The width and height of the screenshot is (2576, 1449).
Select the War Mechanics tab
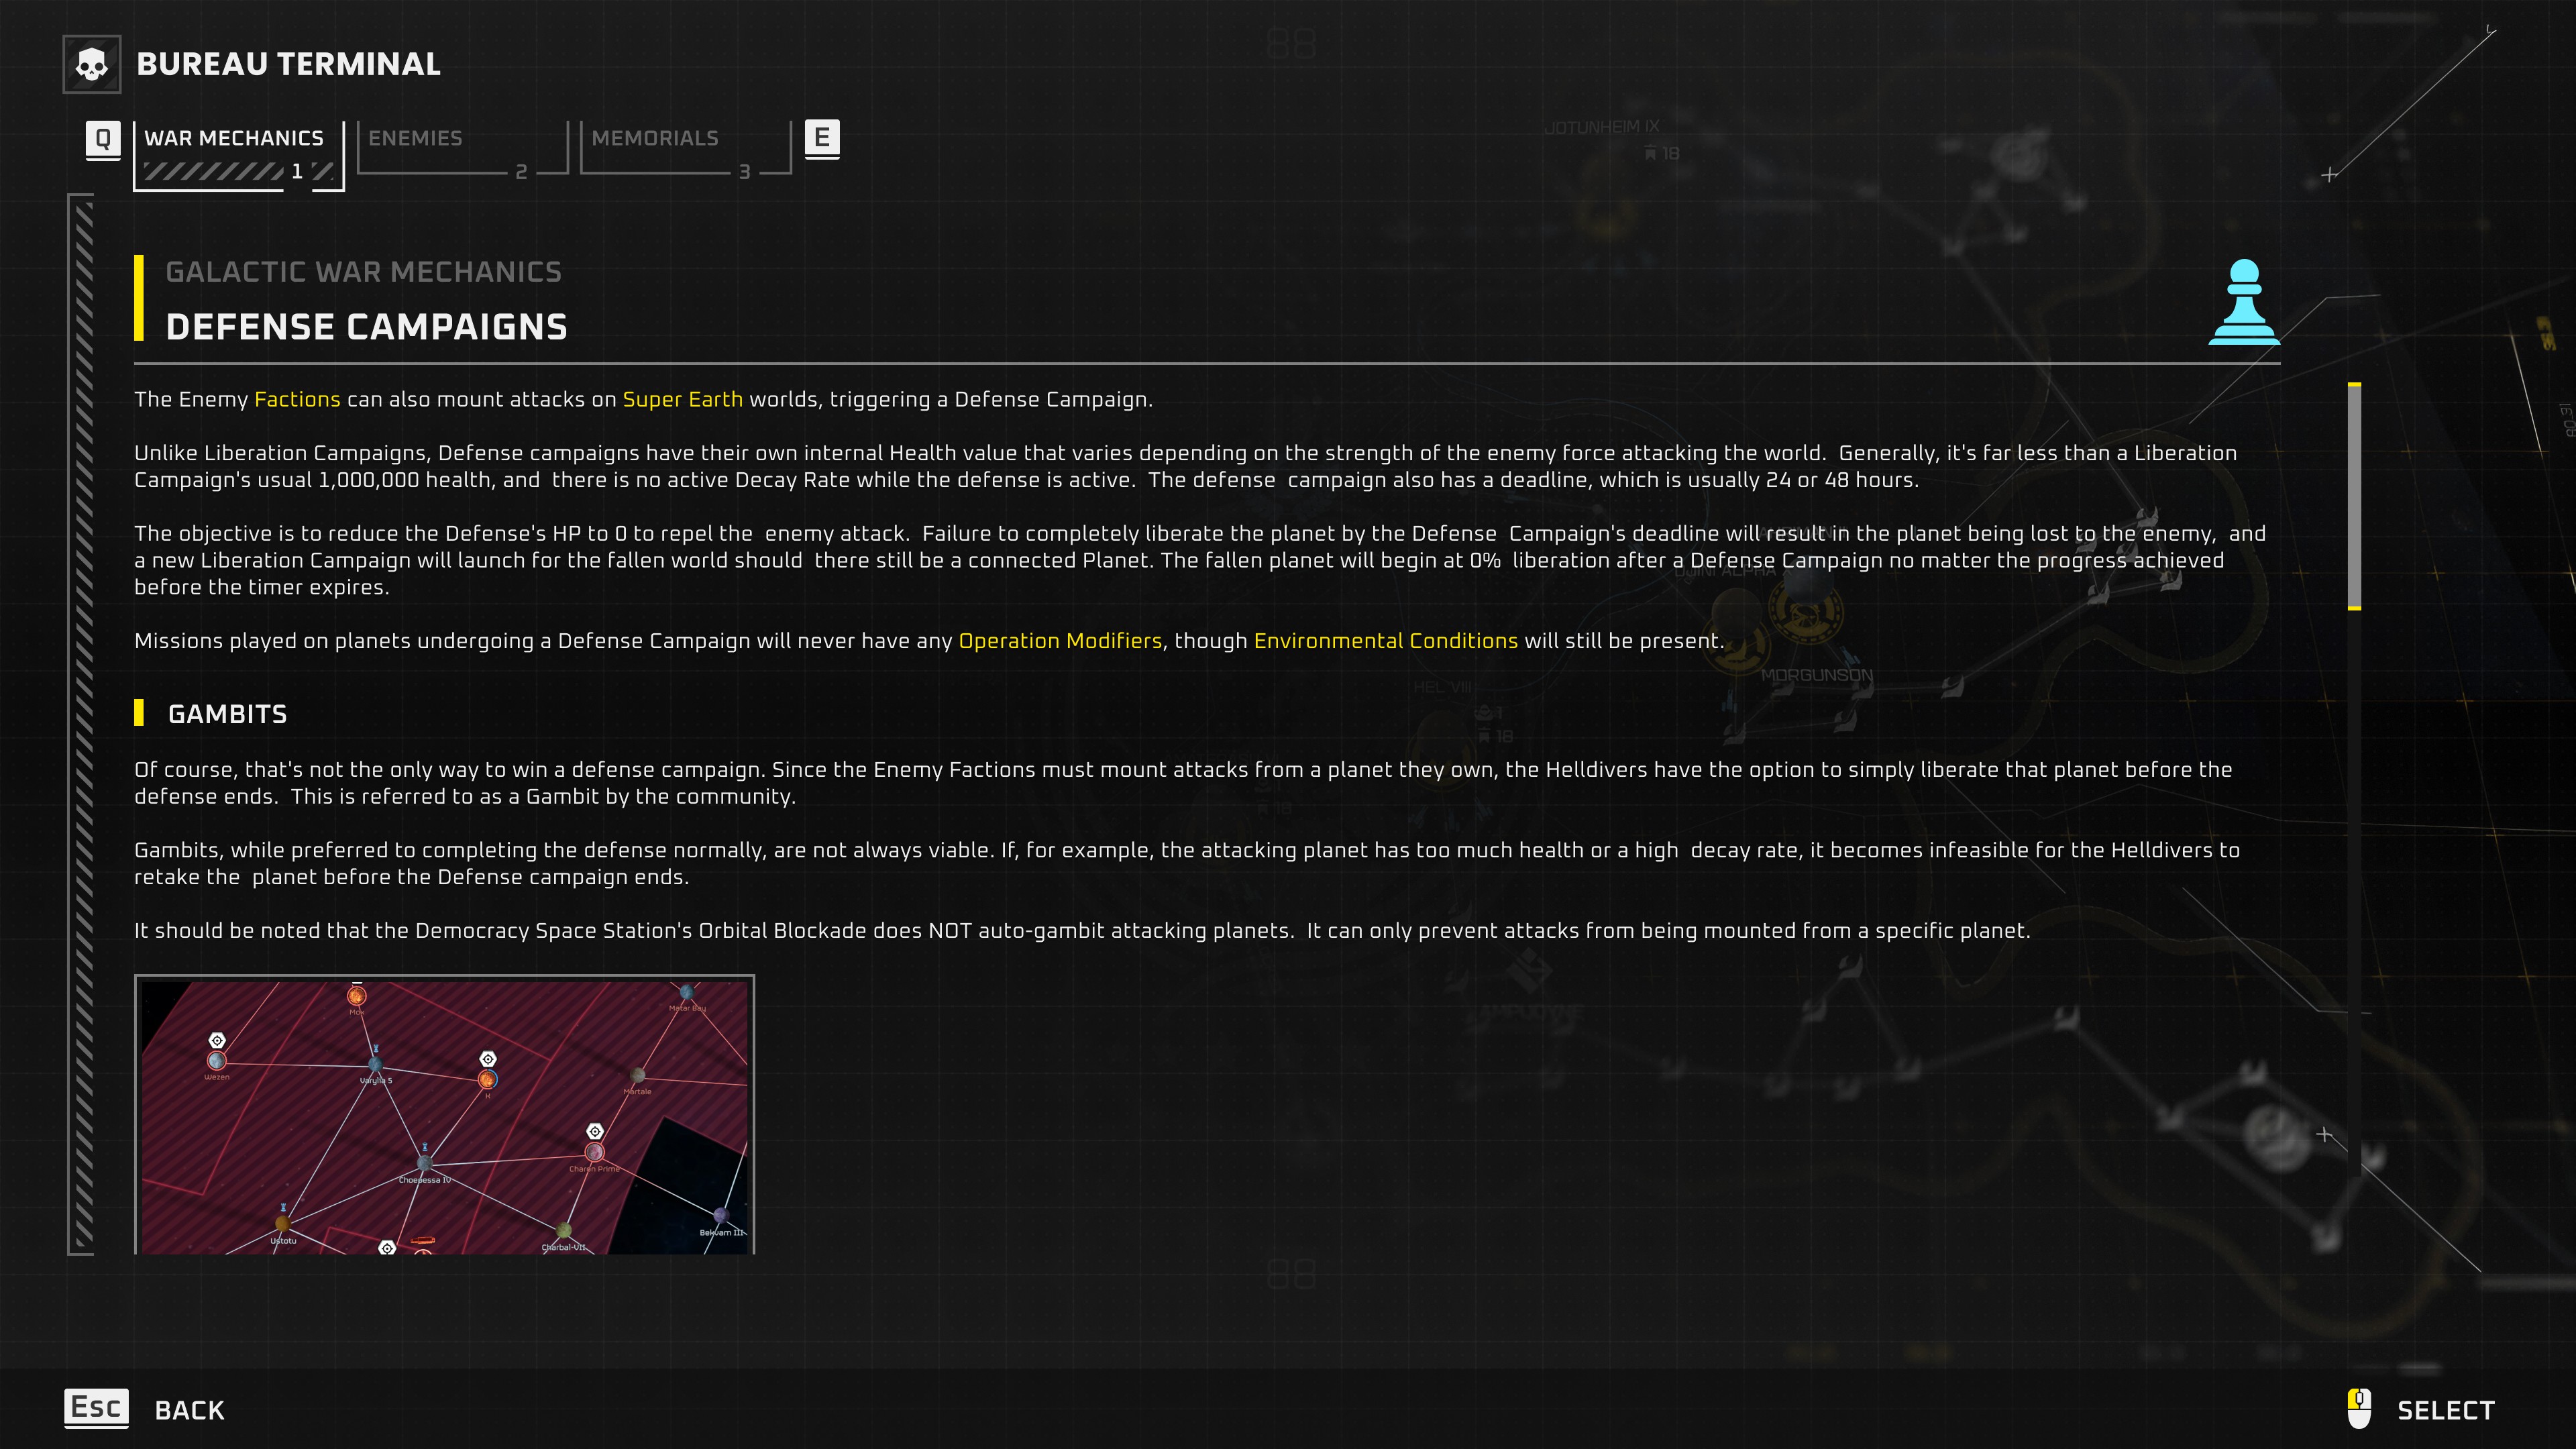[234, 138]
